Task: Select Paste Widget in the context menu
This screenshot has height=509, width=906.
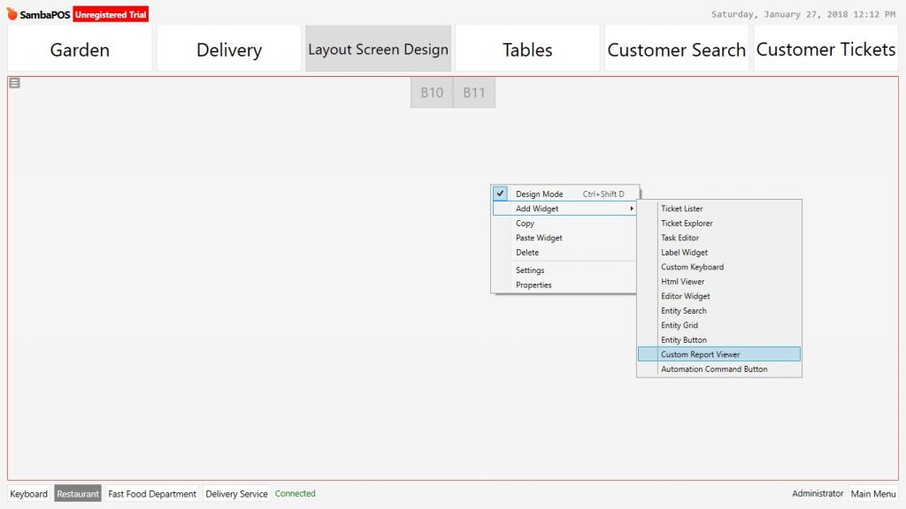Action: click(564, 238)
